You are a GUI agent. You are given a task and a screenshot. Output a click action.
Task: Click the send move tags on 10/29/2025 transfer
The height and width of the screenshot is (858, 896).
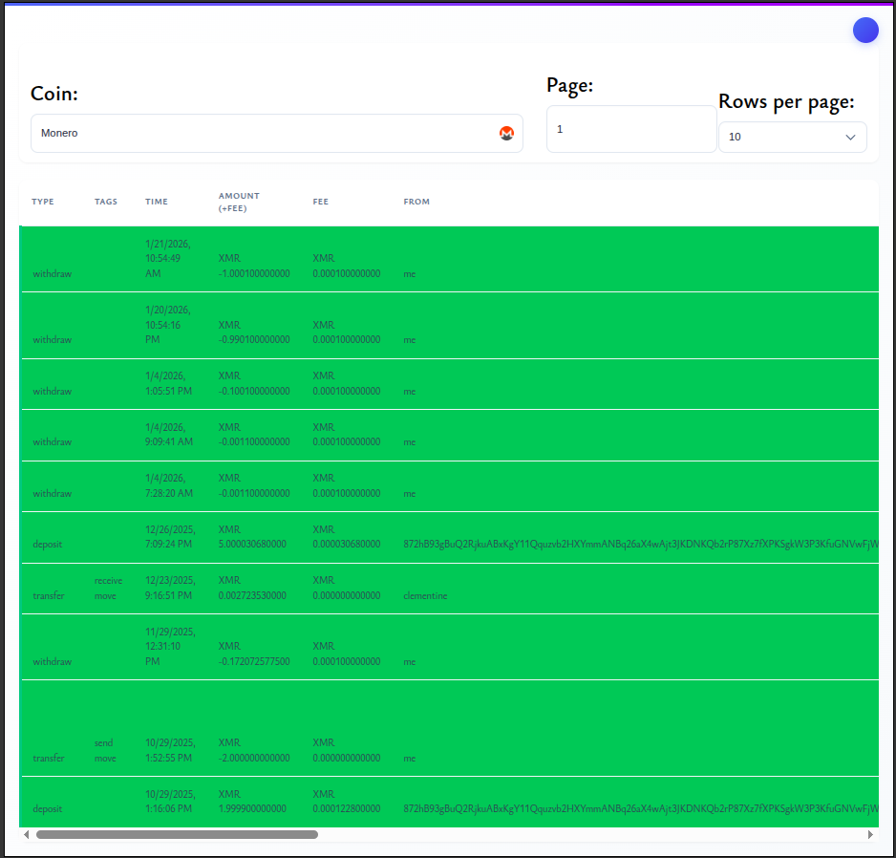(x=105, y=750)
